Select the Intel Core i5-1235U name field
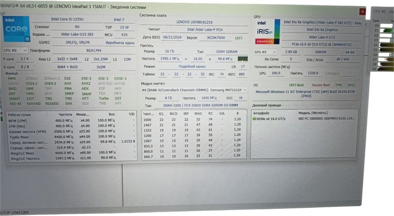The height and width of the screenshot is (216, 394). coord(67,19)
